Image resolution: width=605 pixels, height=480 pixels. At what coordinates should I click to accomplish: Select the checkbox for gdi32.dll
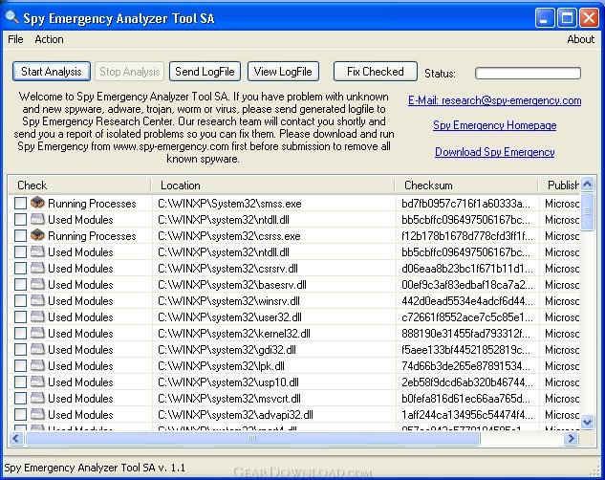coord(20,349)
